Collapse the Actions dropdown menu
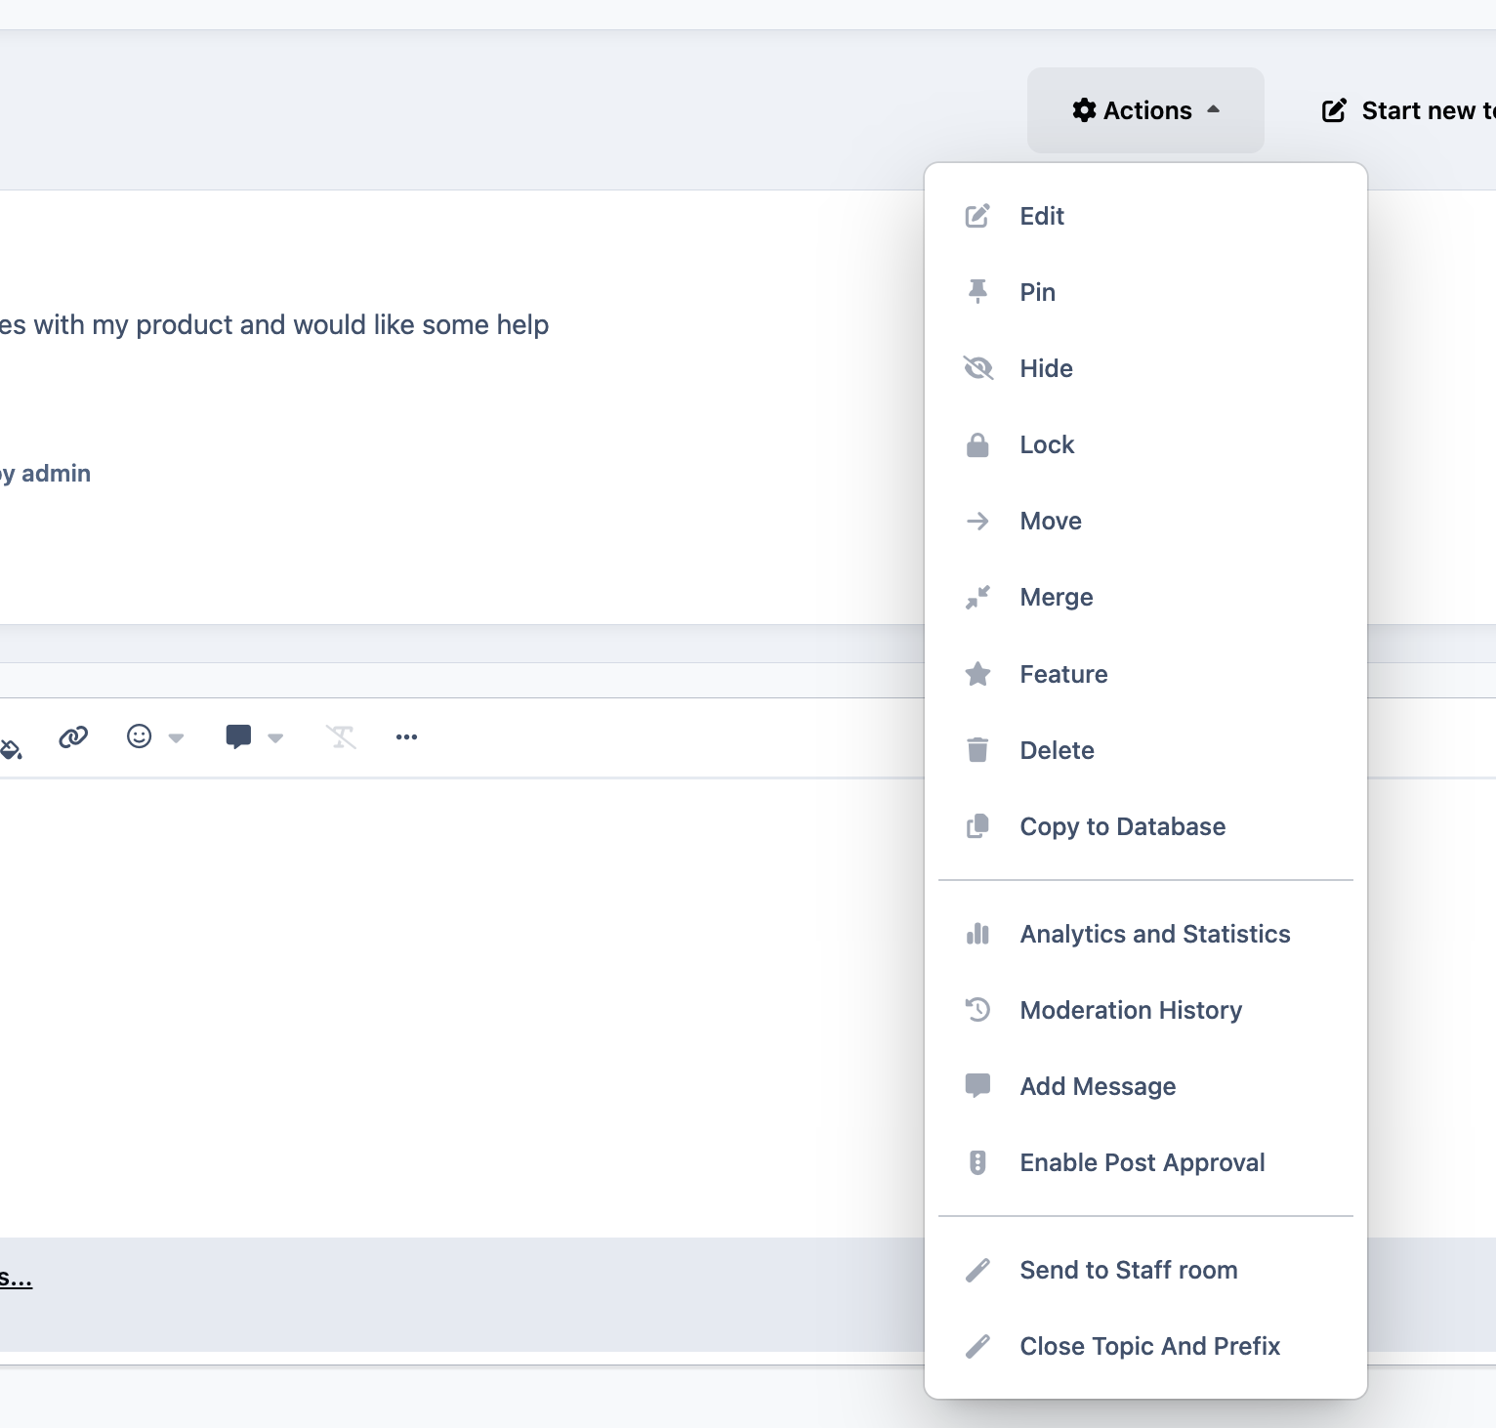 tap(1145, 110)
